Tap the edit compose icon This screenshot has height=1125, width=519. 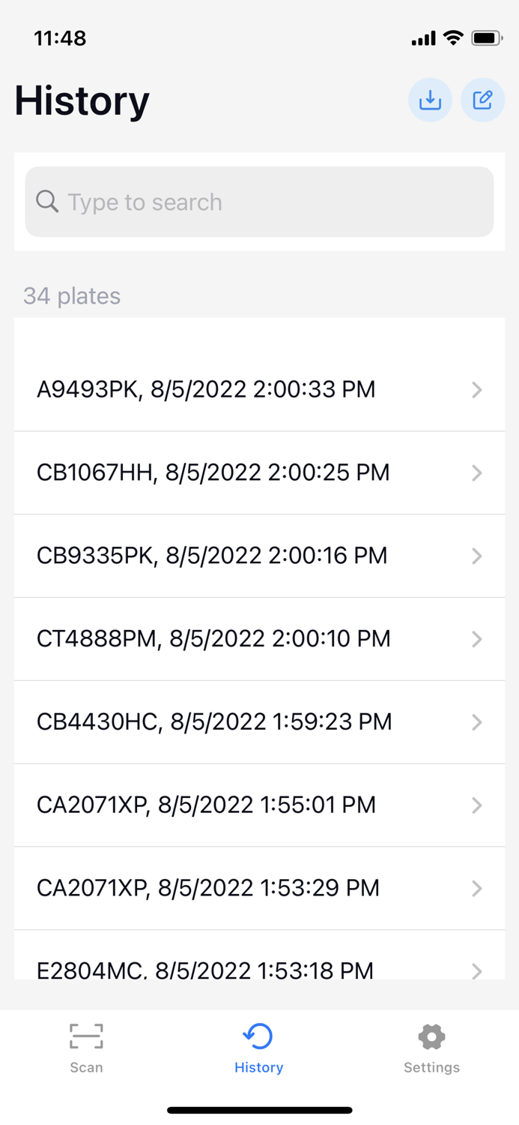(482, 99)
